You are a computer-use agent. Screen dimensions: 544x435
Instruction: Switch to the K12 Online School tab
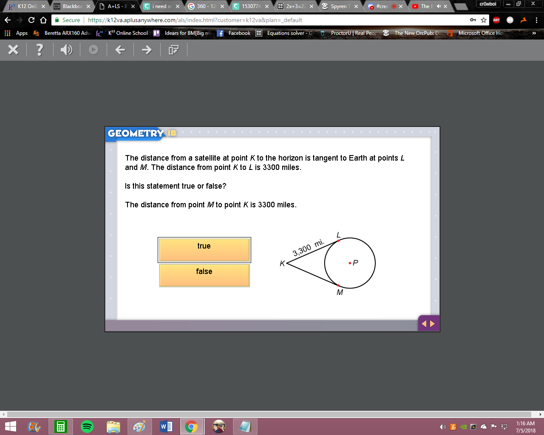(x=26, y=6)
